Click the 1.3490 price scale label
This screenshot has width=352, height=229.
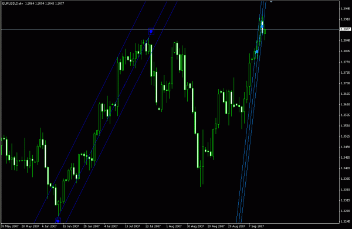(346, 147)
